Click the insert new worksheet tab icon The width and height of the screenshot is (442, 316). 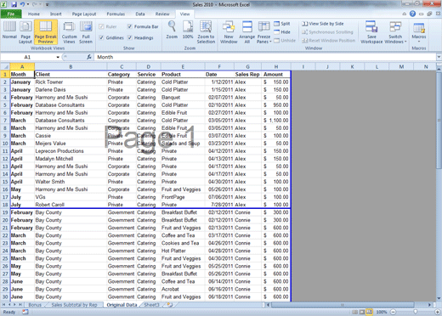(x=170, y=305)
